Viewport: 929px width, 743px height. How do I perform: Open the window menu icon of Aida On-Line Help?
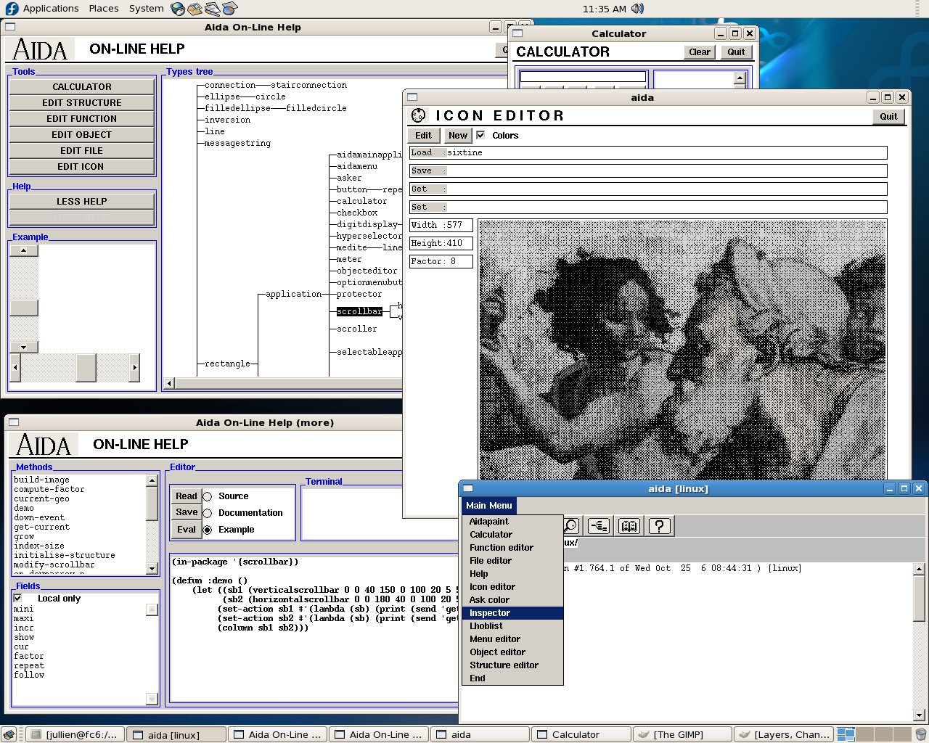tap(10, 27)
